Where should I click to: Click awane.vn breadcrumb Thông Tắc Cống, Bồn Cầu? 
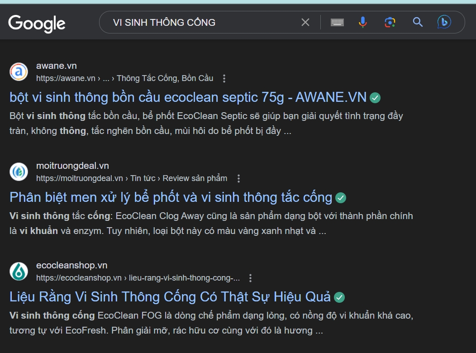click(x=125, y=78)
